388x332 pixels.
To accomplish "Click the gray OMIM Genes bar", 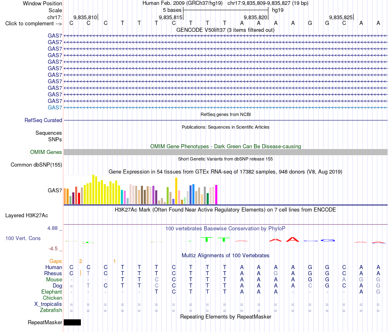I will [225, 152].
